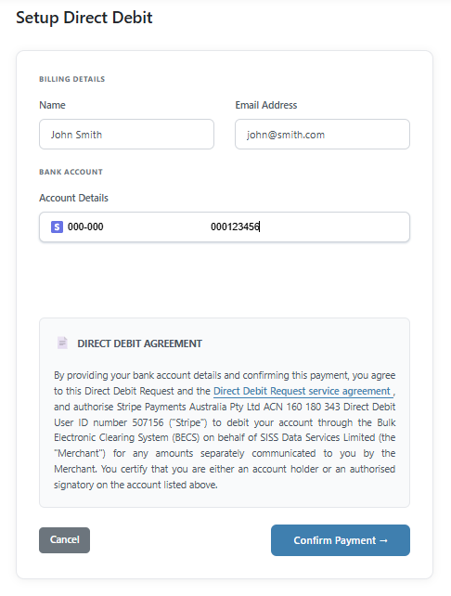The height and width of the screenshot is (596, 451).
Task: Confirm the payment with the blue button
Action: point(341,540)
